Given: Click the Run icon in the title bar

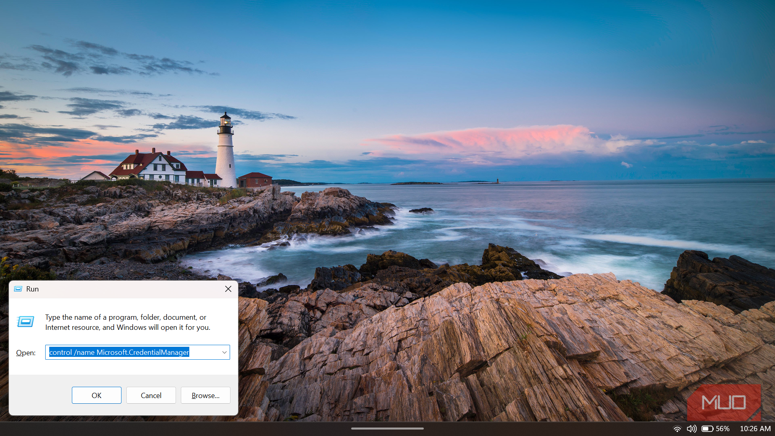Looking at the screenshot, I should click(18, 289).
